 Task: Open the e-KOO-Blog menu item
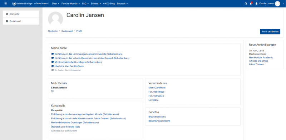coord(109,4)
